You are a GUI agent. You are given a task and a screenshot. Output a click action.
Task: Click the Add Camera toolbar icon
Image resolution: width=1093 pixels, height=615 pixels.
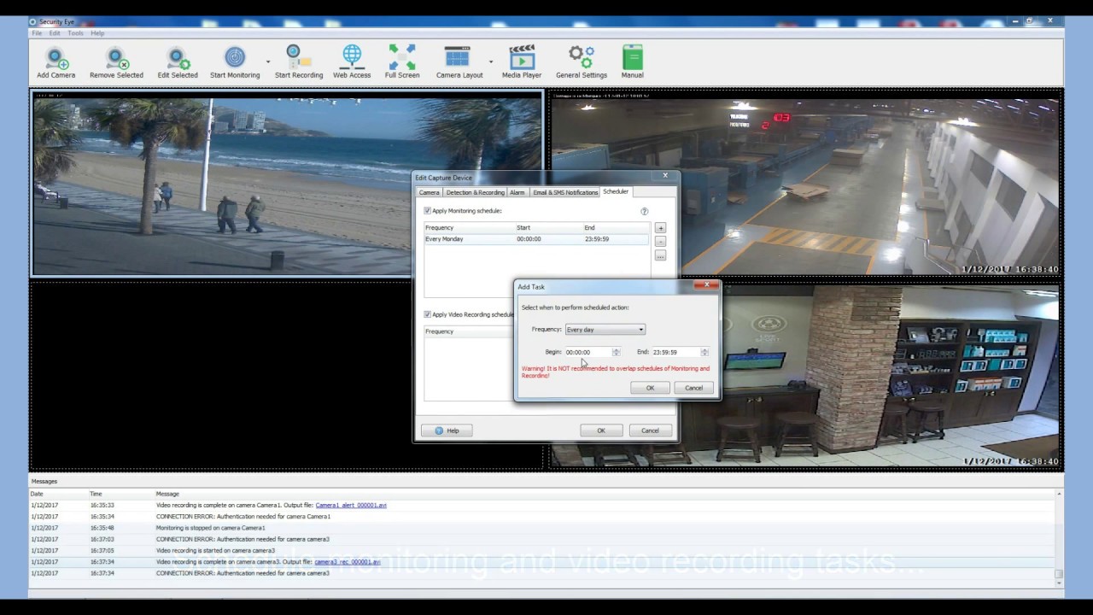[x=56, y=58]
